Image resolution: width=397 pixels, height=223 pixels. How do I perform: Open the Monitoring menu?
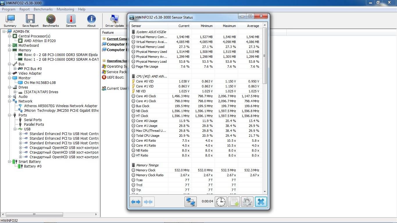[x=65, y=9]
